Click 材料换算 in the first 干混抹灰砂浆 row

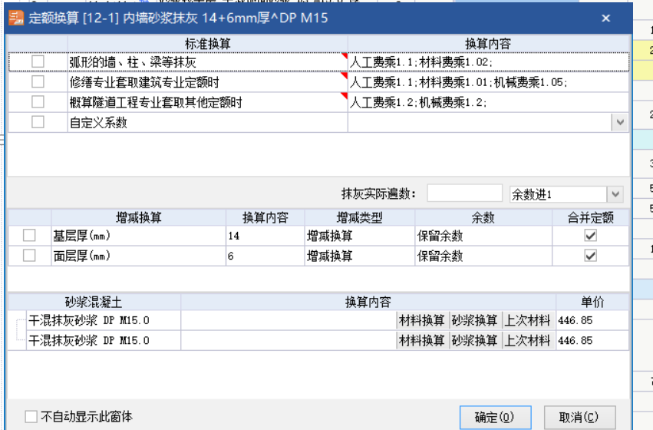tap(422, 320)
